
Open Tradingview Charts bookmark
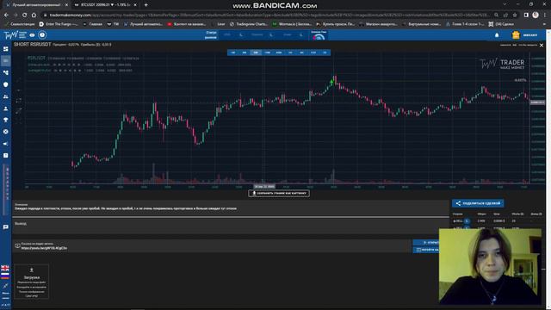click(x=249, y=24)
